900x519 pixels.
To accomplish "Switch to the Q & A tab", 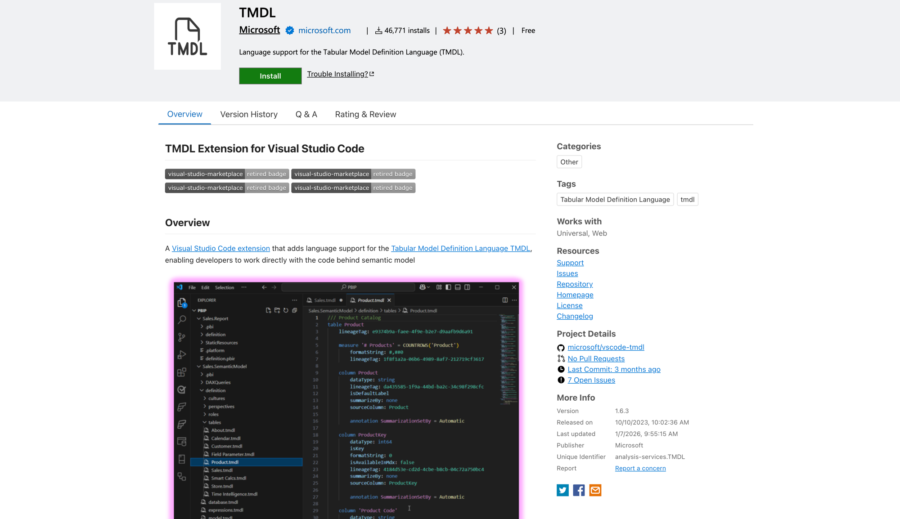I will pyautogui.click(x=306, y=114).
